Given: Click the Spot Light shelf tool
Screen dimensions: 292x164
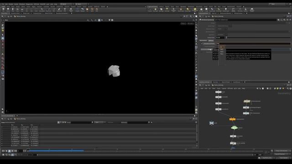Looking at the screenshot, I should [x=161, y=10].
